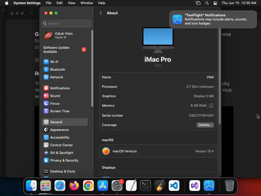Select General in the sidebar
This screenshot has height=196, width=261.
pos(65,122)
